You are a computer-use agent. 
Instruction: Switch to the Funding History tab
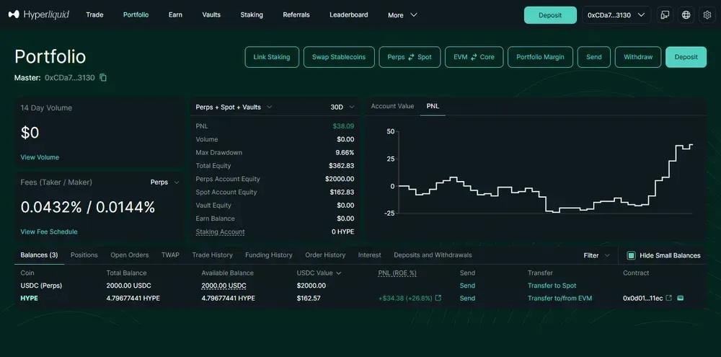268,255
